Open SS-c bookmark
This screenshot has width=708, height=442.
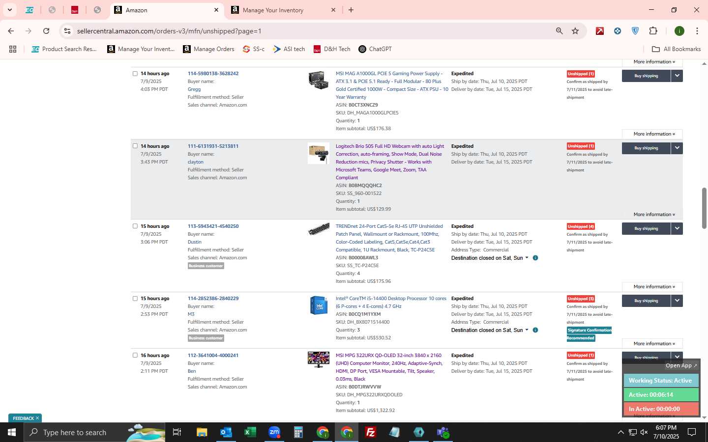pos(254,49)
